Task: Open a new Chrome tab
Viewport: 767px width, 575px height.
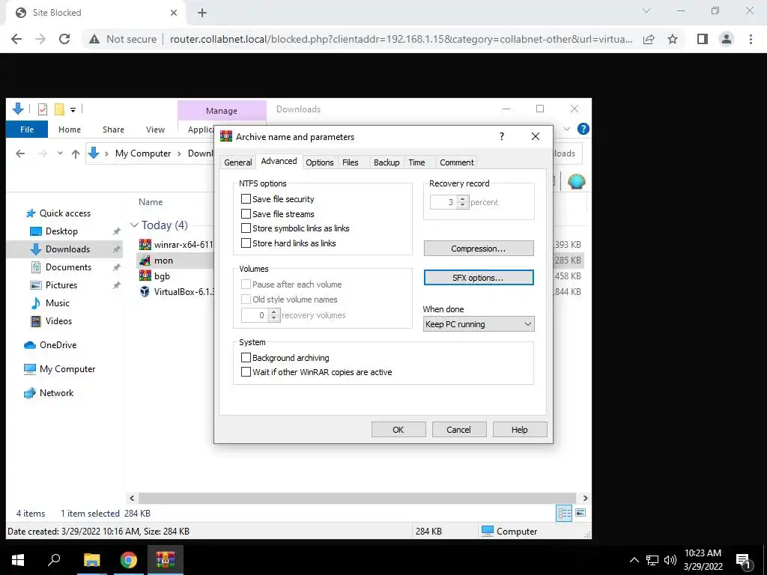Action: point(202,13)
